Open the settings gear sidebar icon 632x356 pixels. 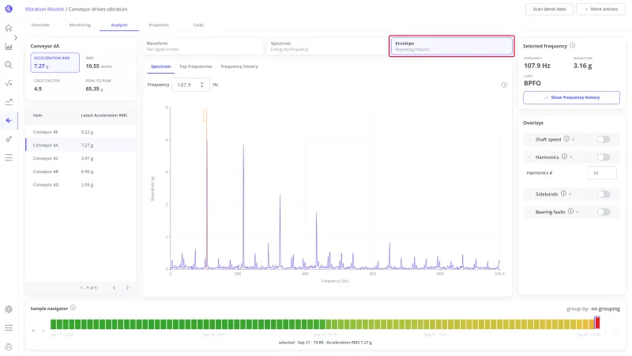[9, 309]
